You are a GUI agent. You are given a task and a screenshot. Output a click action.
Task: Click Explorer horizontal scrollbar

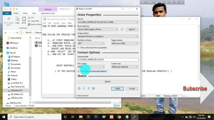click(73, 103)
